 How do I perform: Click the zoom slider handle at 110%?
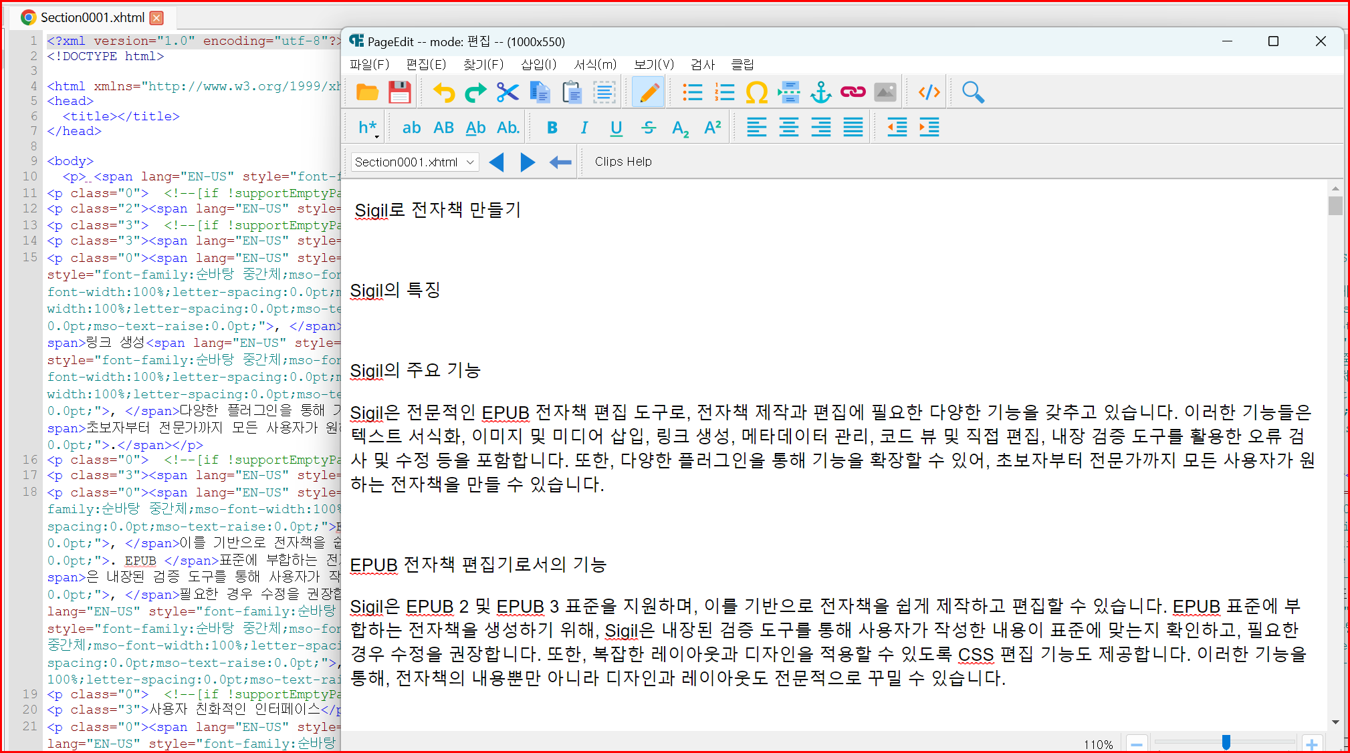coord(1226,742)
